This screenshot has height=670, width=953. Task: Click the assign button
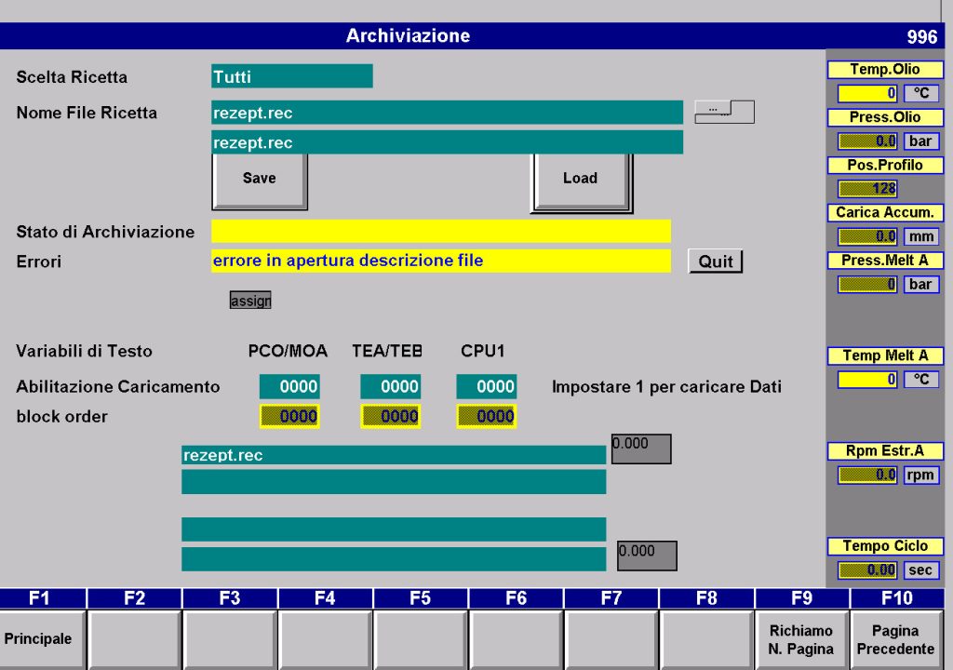coord(250,301)
